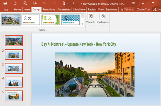
Task: Select the current photo-background theme thumbnail
Action: coord(11,20)
